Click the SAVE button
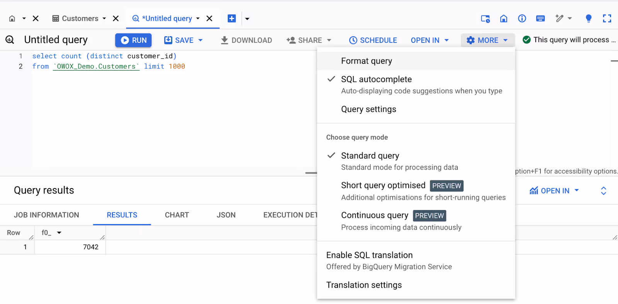The image size is (618, 304). 179,40
